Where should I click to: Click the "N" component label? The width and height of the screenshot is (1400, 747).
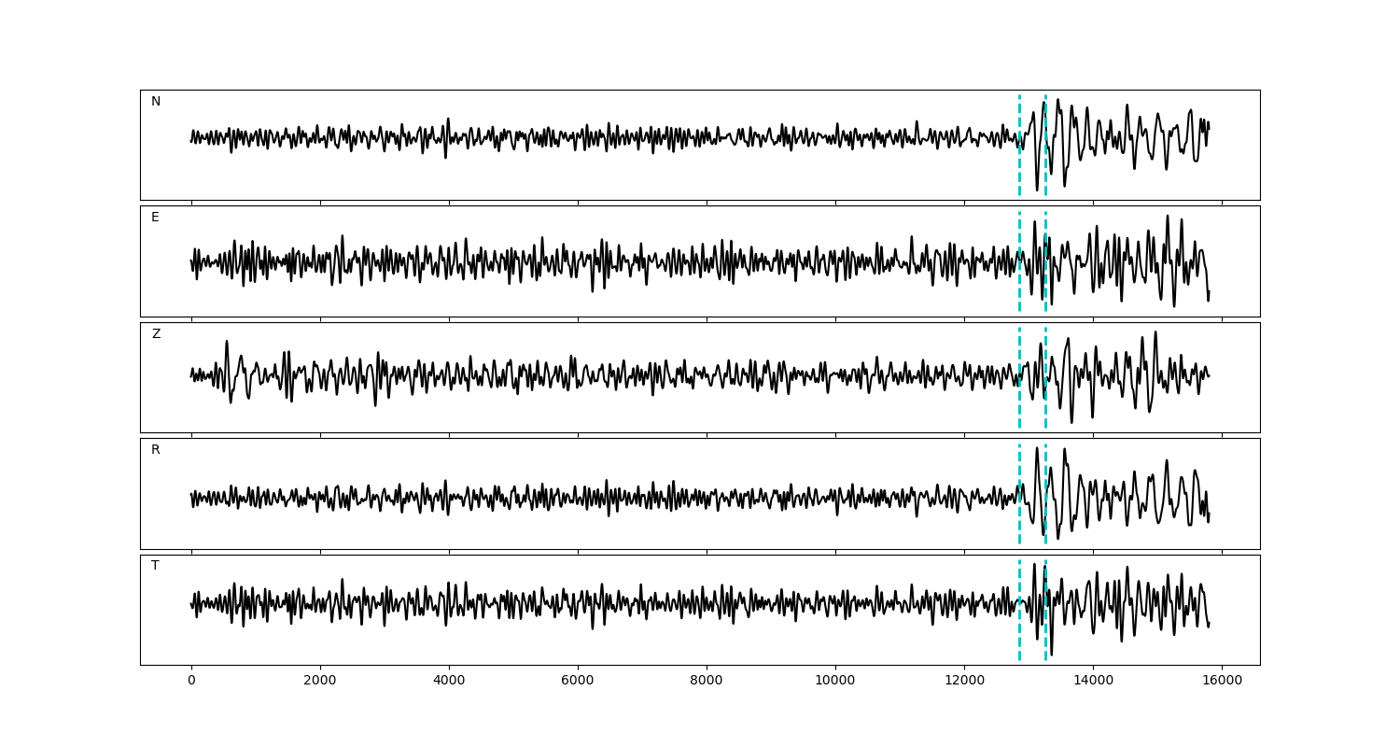point(156,102)
